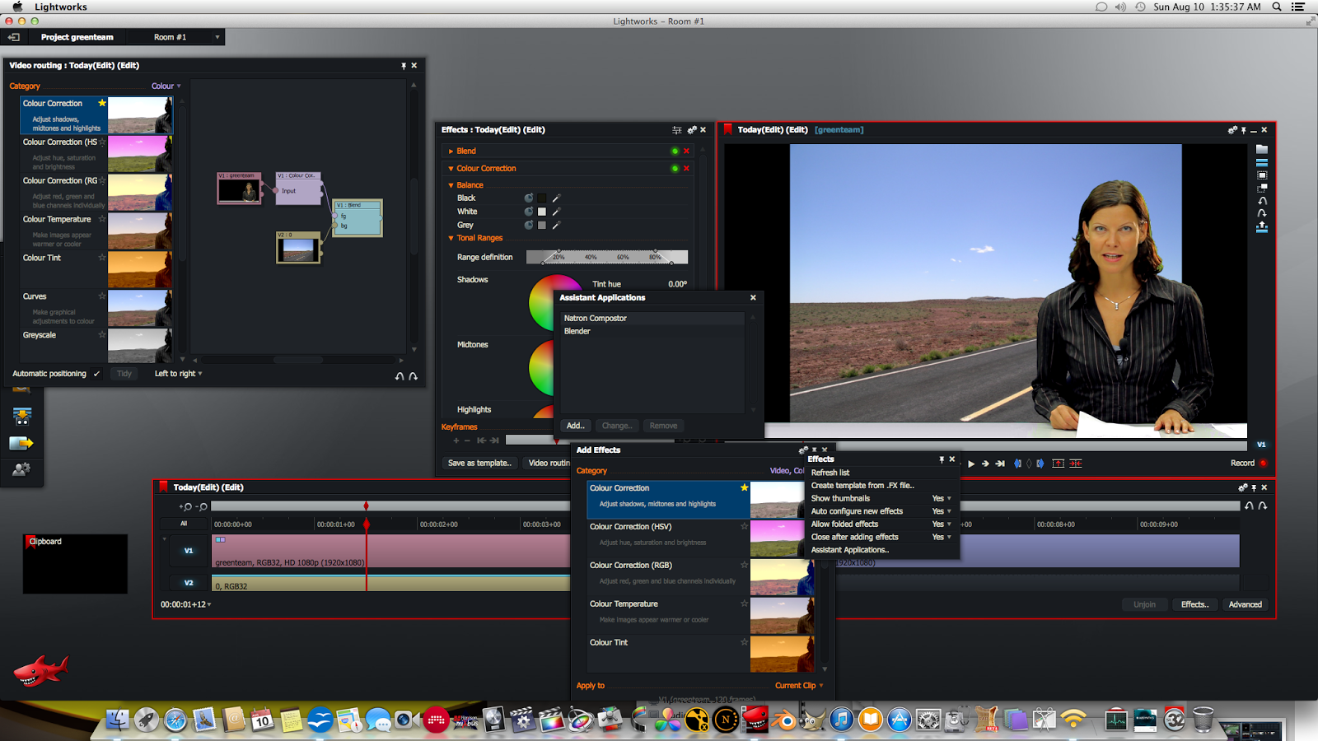The image size is (1318, 741).
Task: Remove the Blend effect with red X
Action: click(x=686, y=151)
